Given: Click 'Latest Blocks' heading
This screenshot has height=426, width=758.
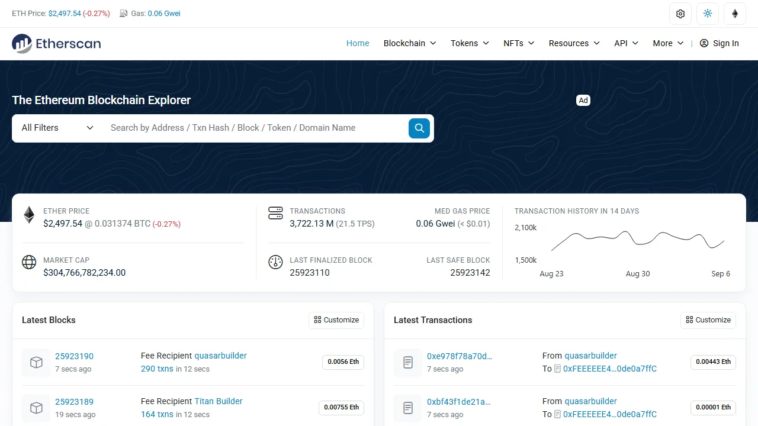Looking at the screenshot, I should coord(49,320).
